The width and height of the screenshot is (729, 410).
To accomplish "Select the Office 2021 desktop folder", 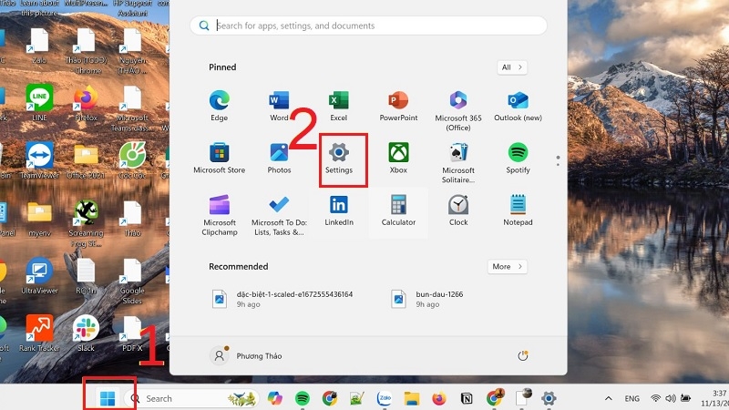I will point(86,161).
